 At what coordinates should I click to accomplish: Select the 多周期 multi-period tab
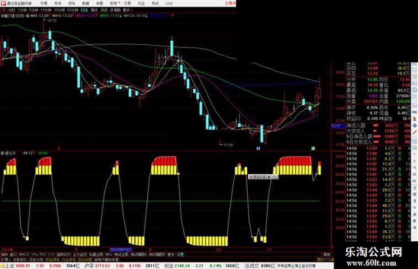click(x=115, y=10)
